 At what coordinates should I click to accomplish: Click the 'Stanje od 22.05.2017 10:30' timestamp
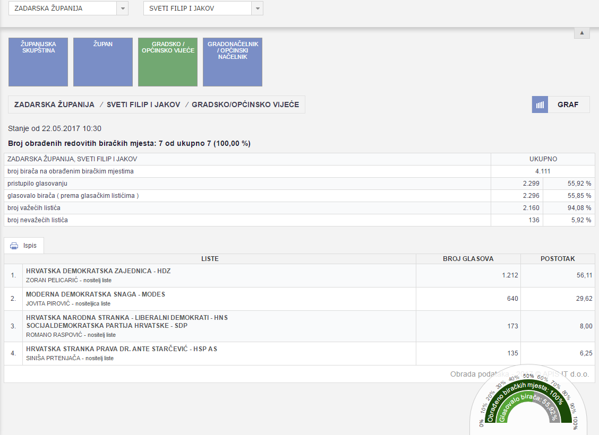[55, 128]
